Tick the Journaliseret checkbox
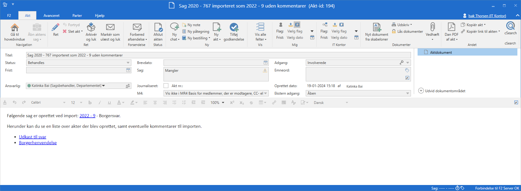Viewport: 521px width, 191px height. click(166, 86)
